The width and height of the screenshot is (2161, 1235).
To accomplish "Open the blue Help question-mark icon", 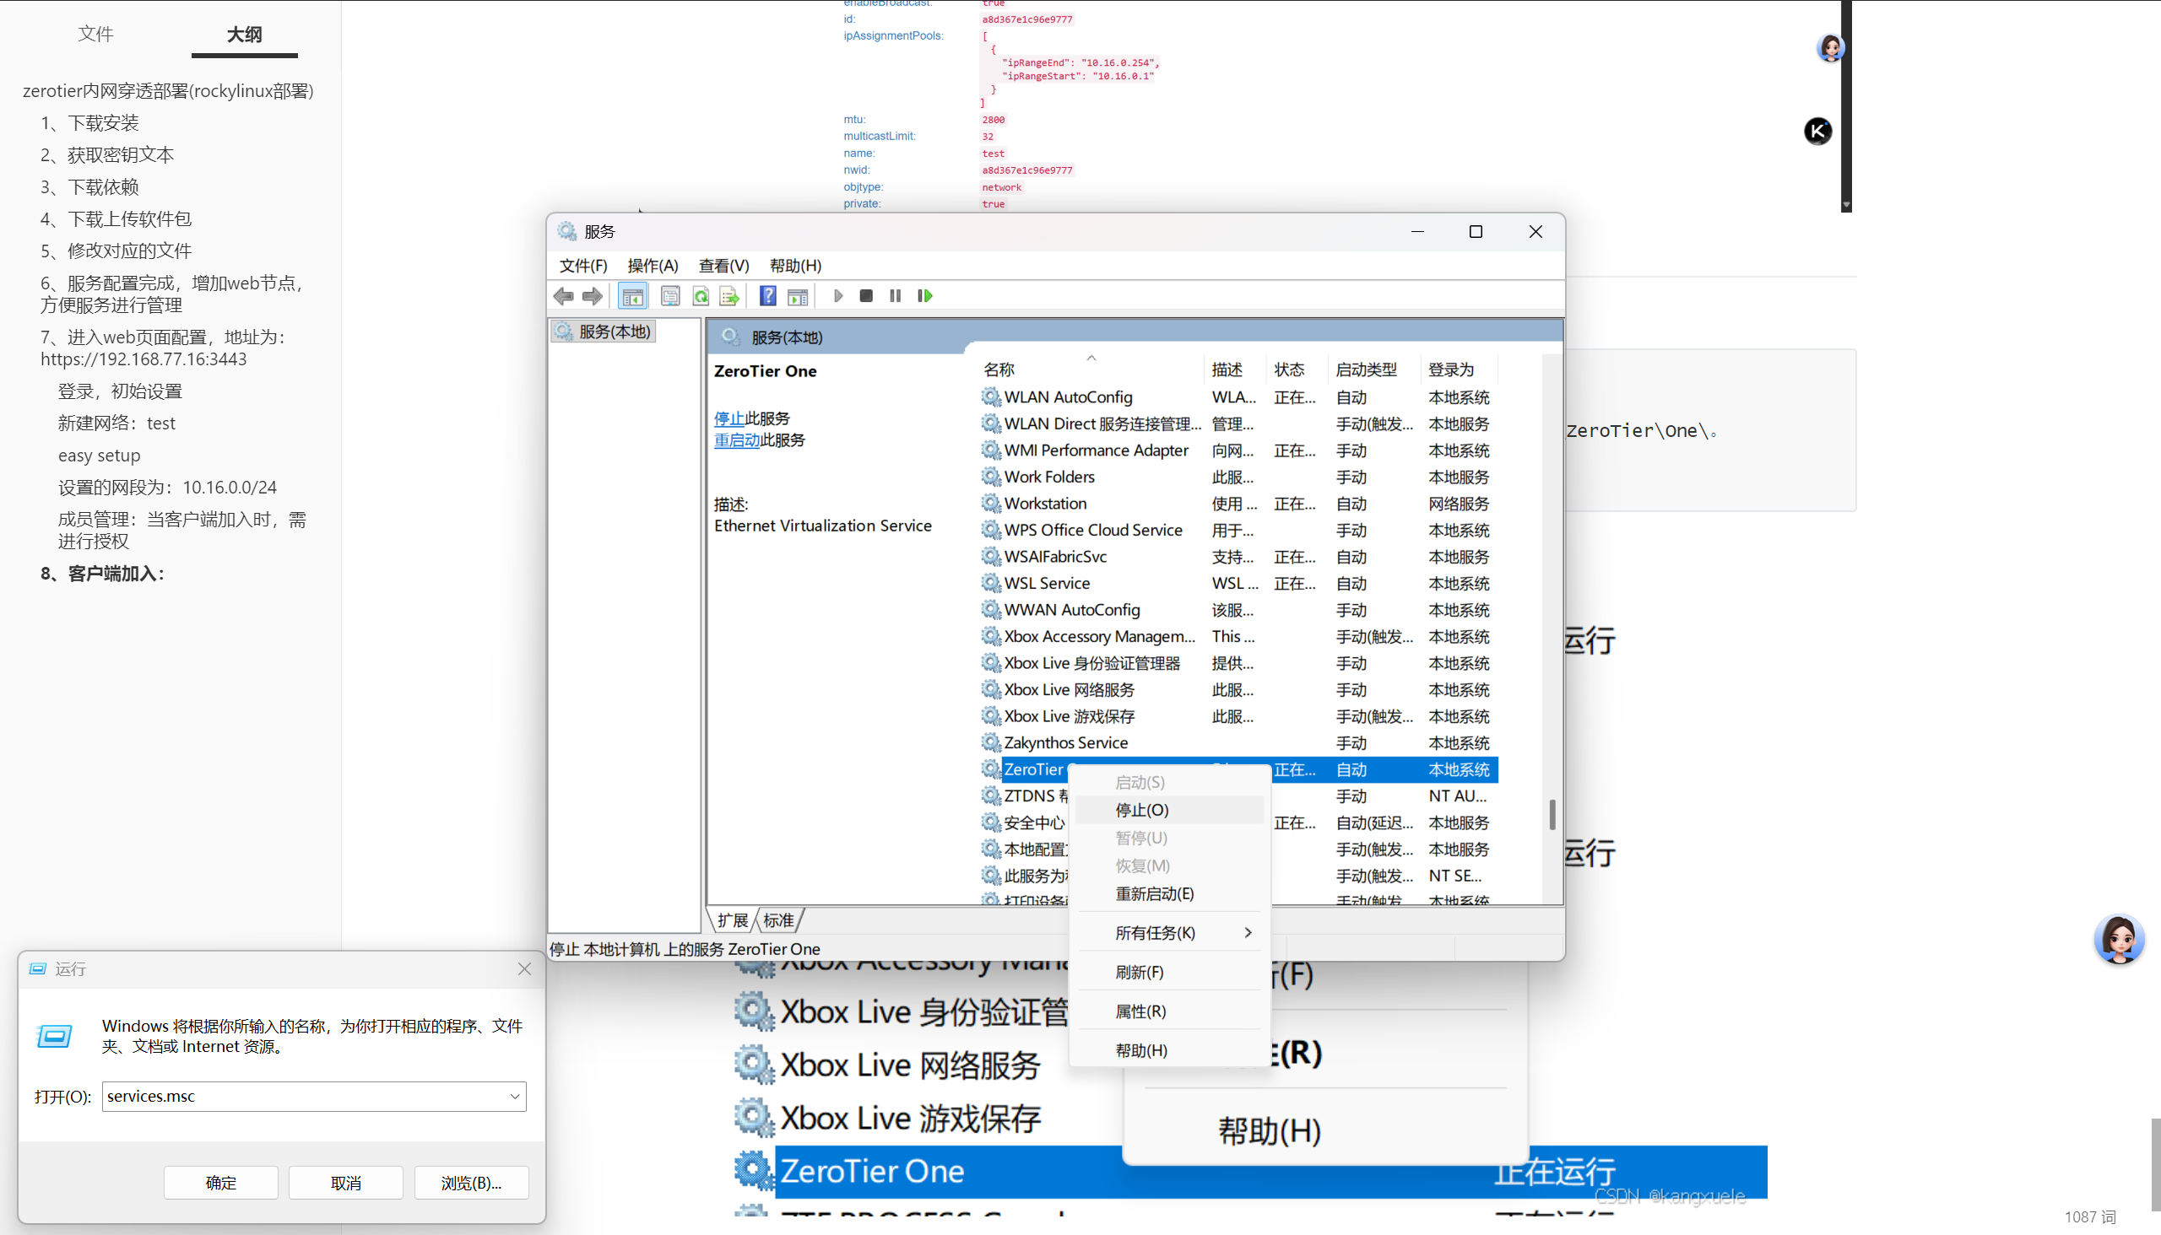I will (x=767, y=296).
